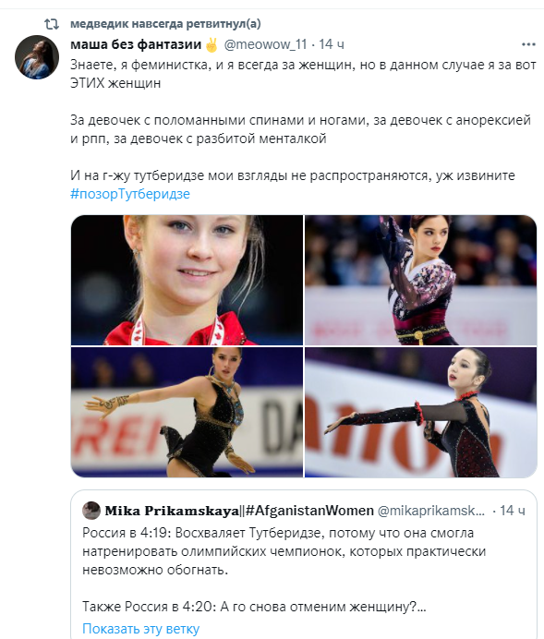
Task: Open Mika Prikamskaya's name in the quoted tweet
Action: pos(172,511)
